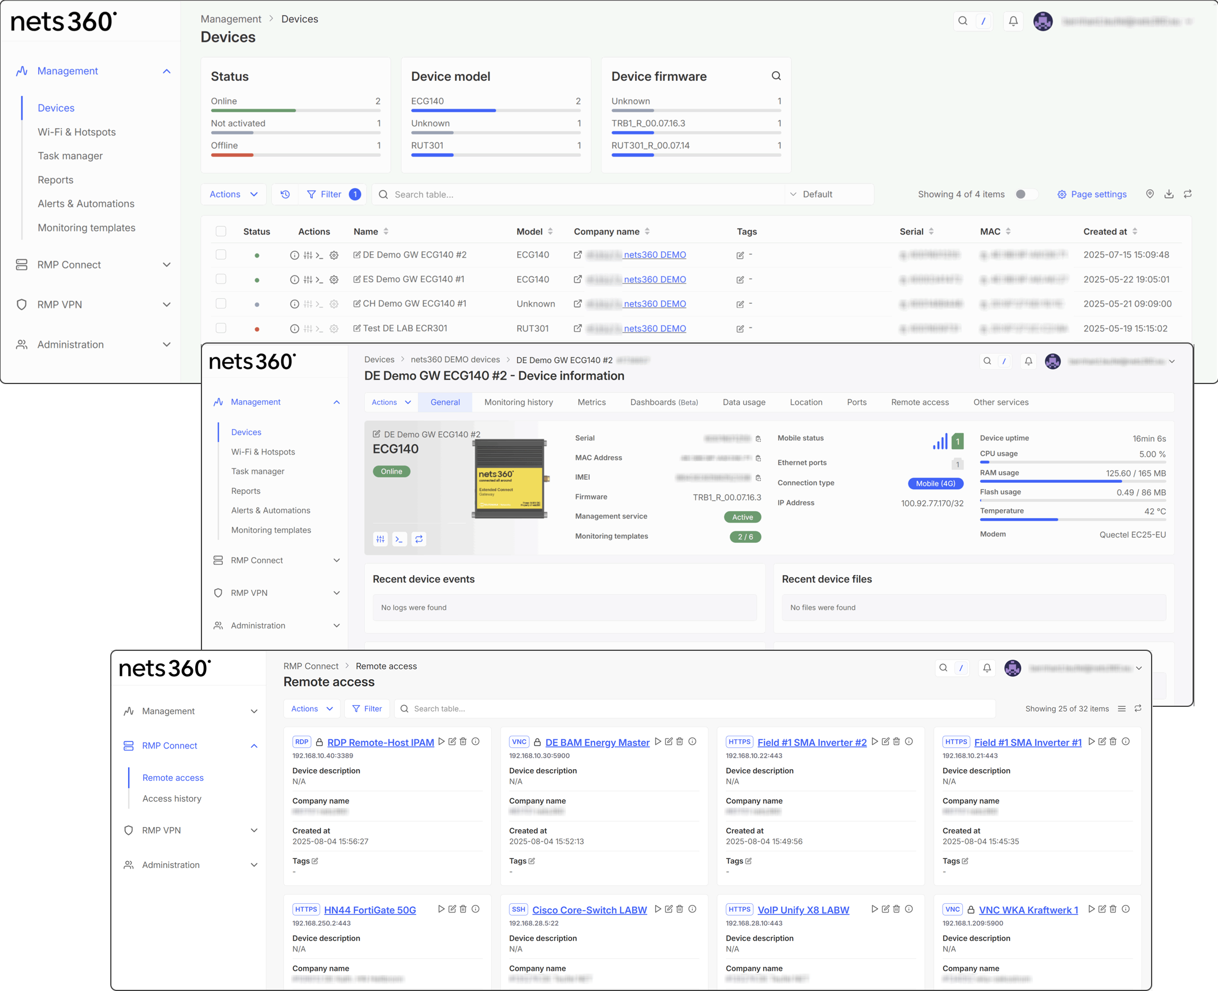Switch to the Monitoring history tab
This screenshot has height=991, width=1218.
click(518, 403)
